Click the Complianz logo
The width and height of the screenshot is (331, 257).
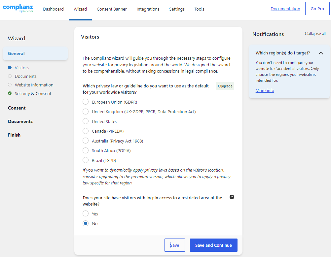click(18, 9)
